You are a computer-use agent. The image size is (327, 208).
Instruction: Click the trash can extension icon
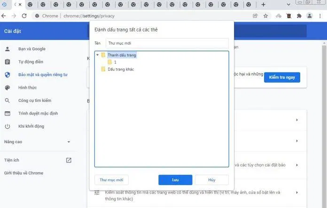pyautogui.click(x=288, y=15)
